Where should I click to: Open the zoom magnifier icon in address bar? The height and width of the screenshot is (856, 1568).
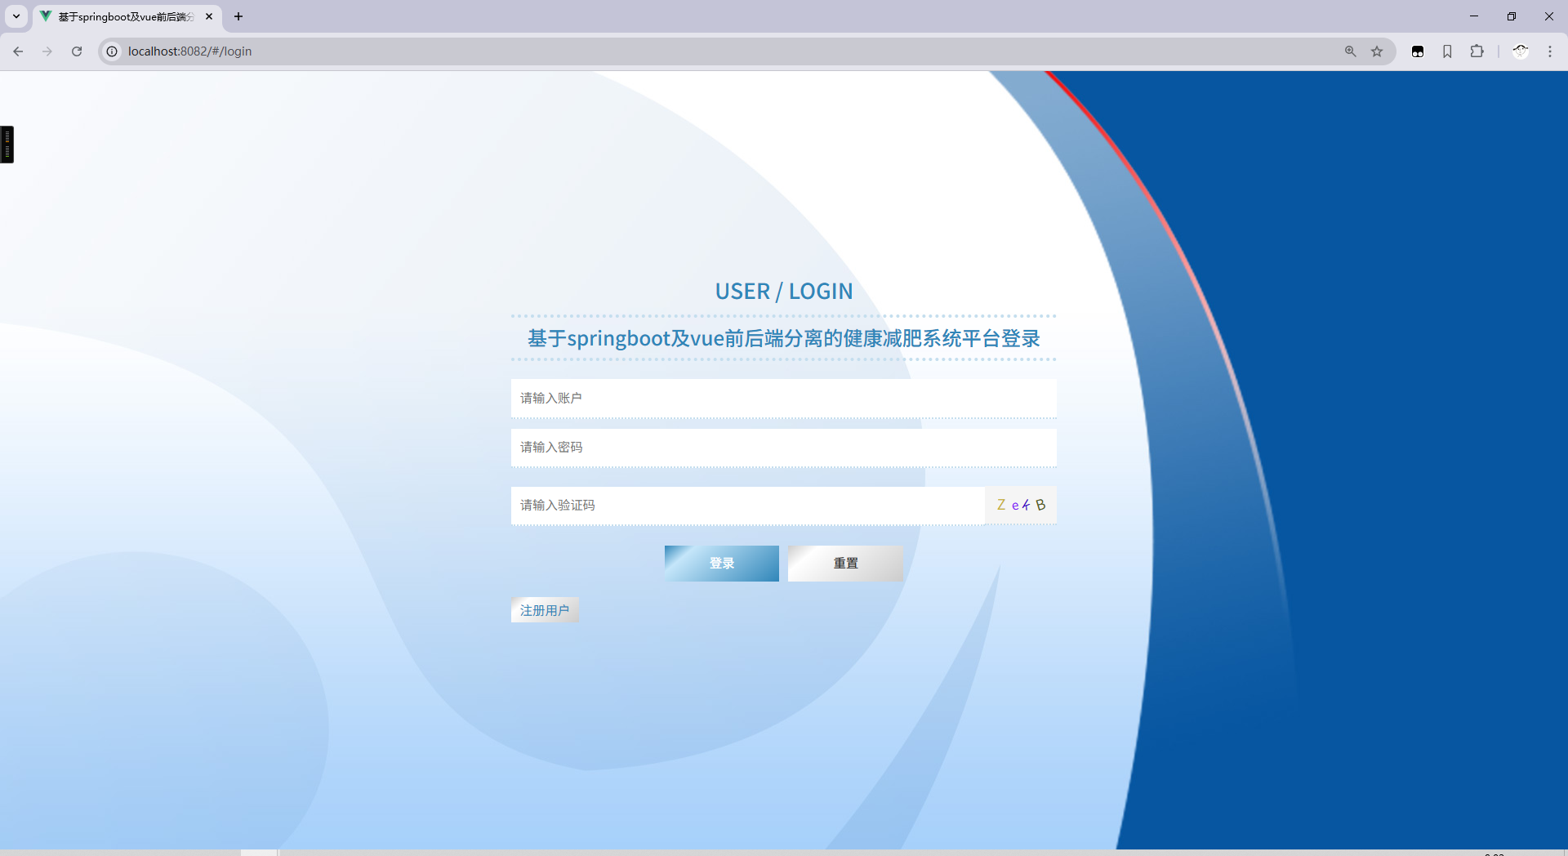coord(1351,51)
